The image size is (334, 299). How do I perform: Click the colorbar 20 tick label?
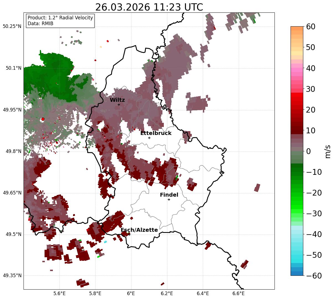coord(311,110)
